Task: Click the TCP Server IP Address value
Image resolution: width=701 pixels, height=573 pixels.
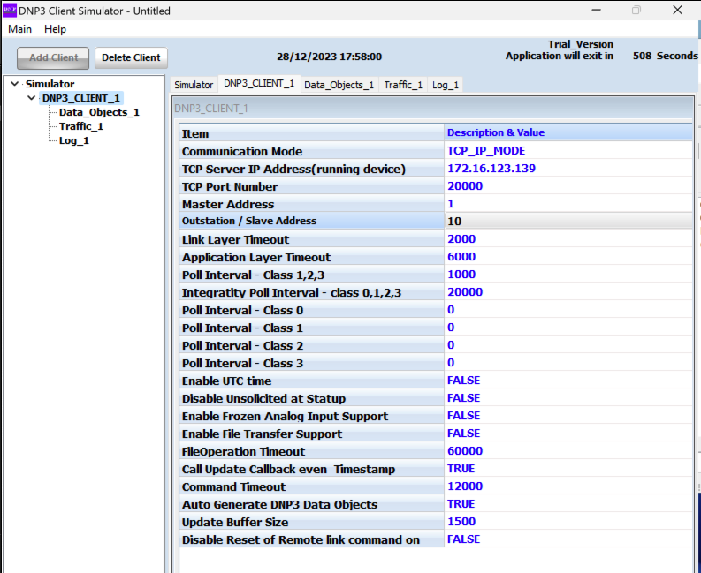Action: point(491,169)
